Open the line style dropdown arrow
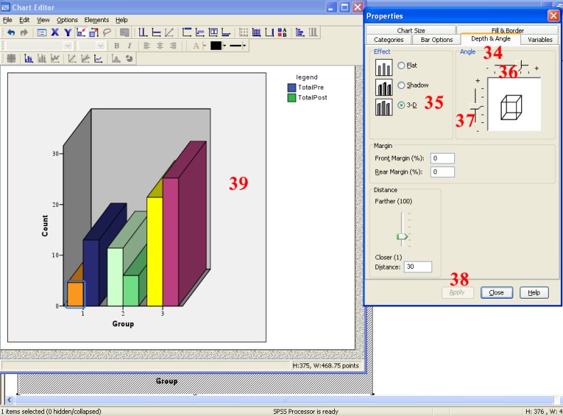This screenshot has height=416, width=563. point(244,46)
